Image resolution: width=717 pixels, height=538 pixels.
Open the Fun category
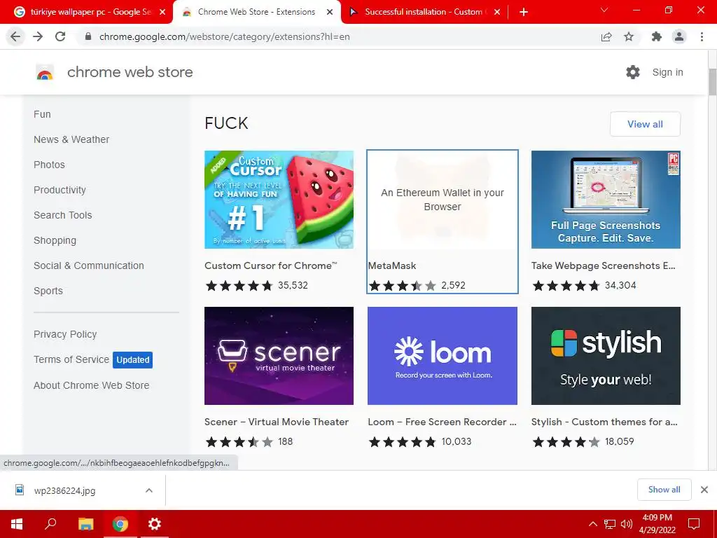pyautogui.click(x=42, y=114)
